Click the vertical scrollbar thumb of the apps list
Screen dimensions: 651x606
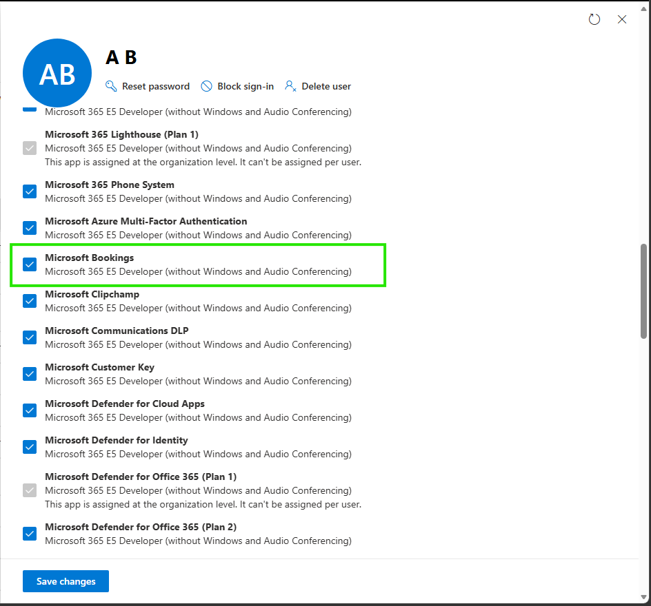point(643,291)
